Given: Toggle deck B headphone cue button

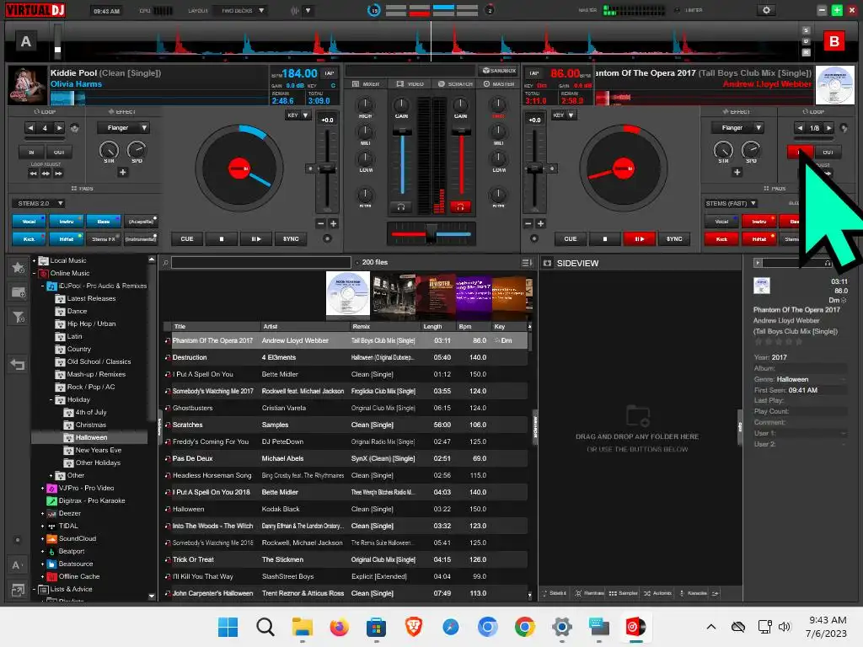Looking at the screenshot, I should point(460,207).
